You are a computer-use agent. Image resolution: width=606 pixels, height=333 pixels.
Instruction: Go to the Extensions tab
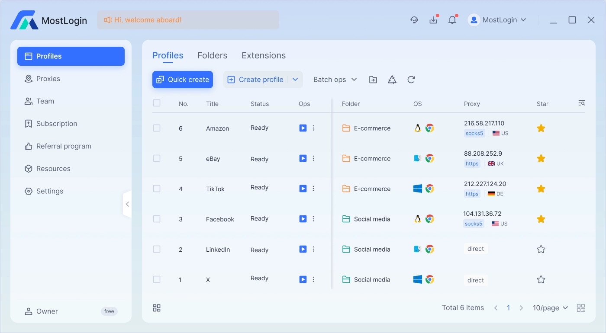pos(263,55)
